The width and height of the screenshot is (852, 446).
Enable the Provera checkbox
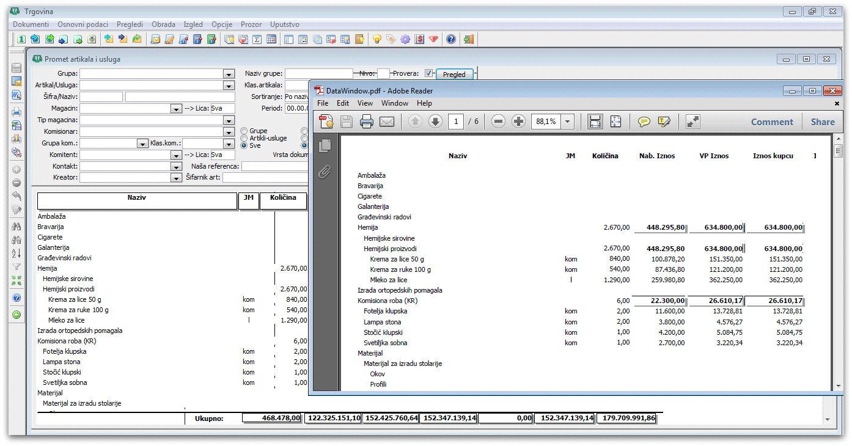point(429,73)
